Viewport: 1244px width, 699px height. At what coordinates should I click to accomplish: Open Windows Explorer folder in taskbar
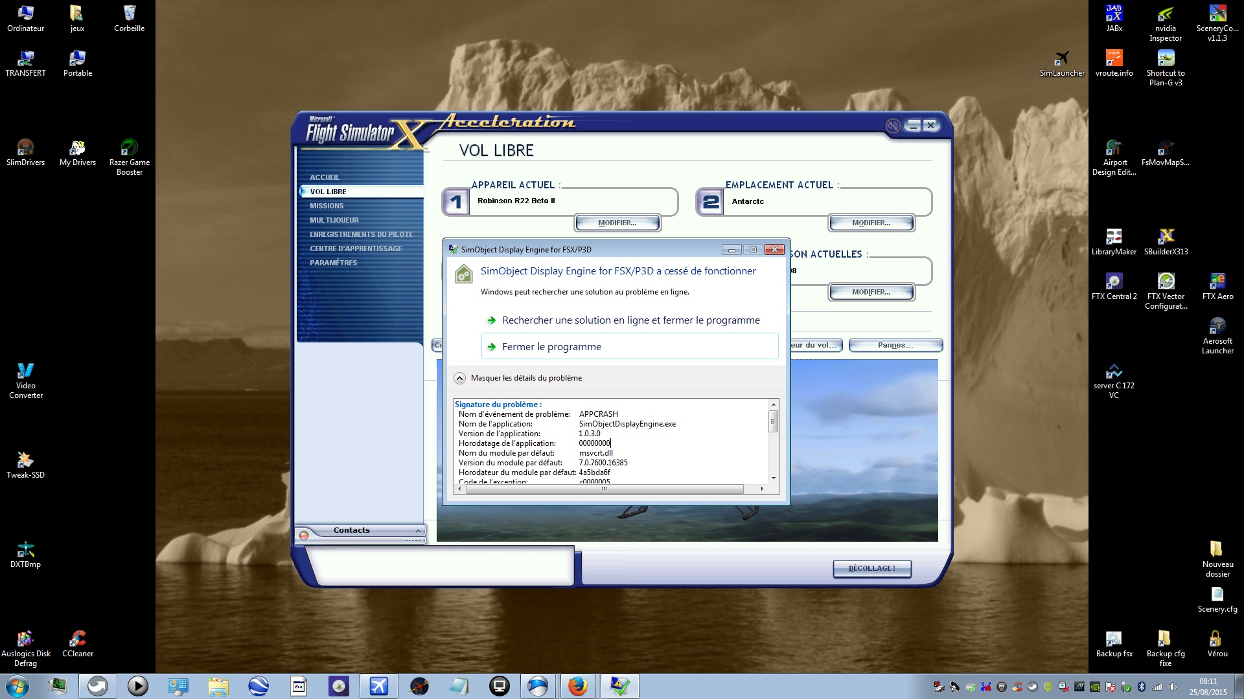point(218,686)
